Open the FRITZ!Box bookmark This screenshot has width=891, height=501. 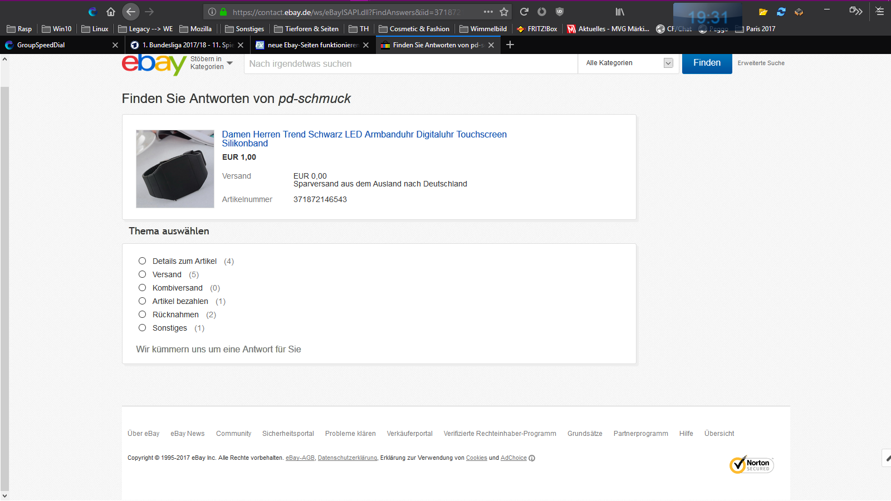537,29
